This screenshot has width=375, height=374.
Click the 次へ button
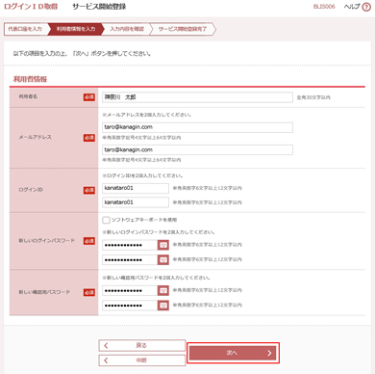click(233, 353)
